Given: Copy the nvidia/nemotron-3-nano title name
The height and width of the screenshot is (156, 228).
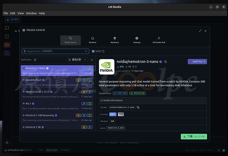Looking at the screenshot, I should point(166,62).
